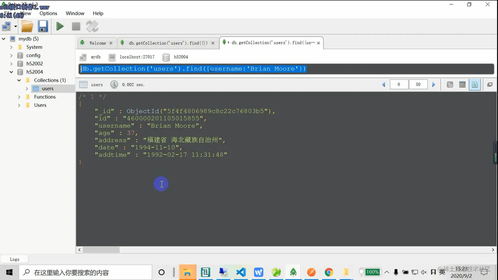The height and width of the screenshot is (280, 498).
Task: Click the Open file folder icon
Action: click(x=27, y=26)
